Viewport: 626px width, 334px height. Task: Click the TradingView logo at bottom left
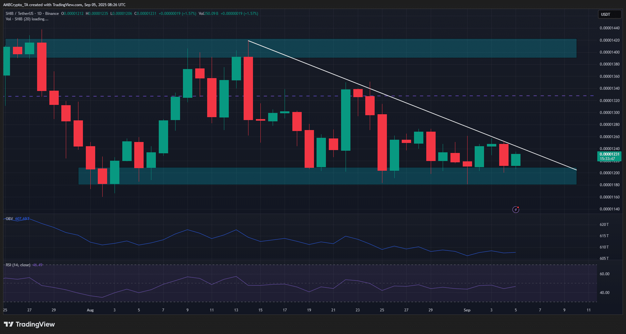29,324
